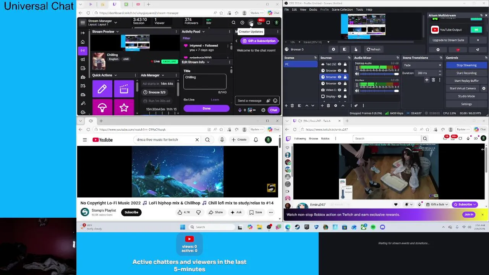The image size is (489, 275).
Task: Open Aitum Multistream settings gear
Action: click(x=438, y=50)
